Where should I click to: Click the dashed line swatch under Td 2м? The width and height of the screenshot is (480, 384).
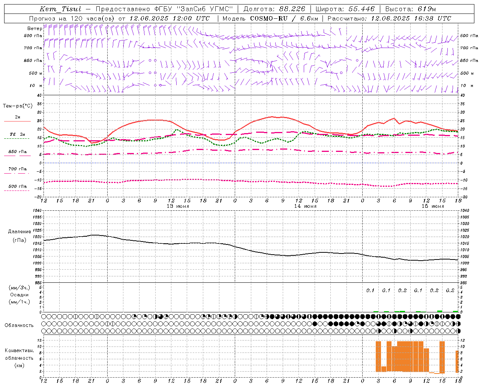[x=17, y=138]
